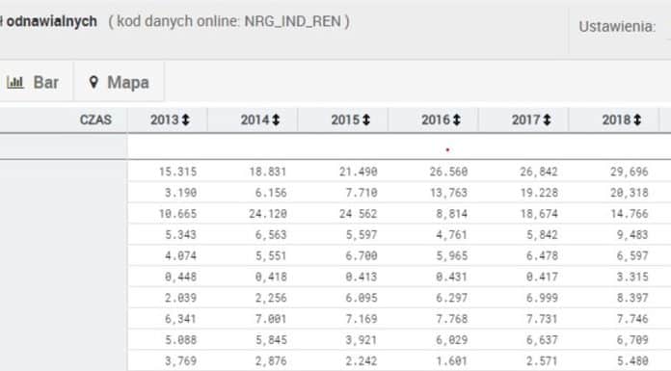
Task: Click the 2016 column header label
Action: click(436, 119)
